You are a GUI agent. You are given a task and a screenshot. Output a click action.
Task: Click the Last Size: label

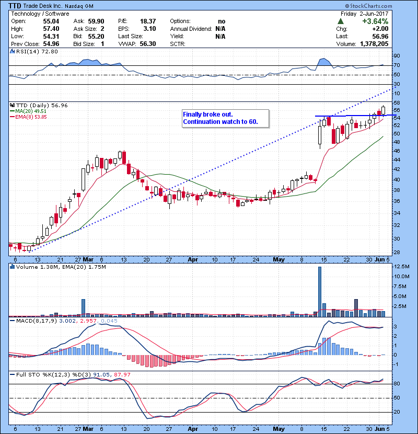pos(131,36)
